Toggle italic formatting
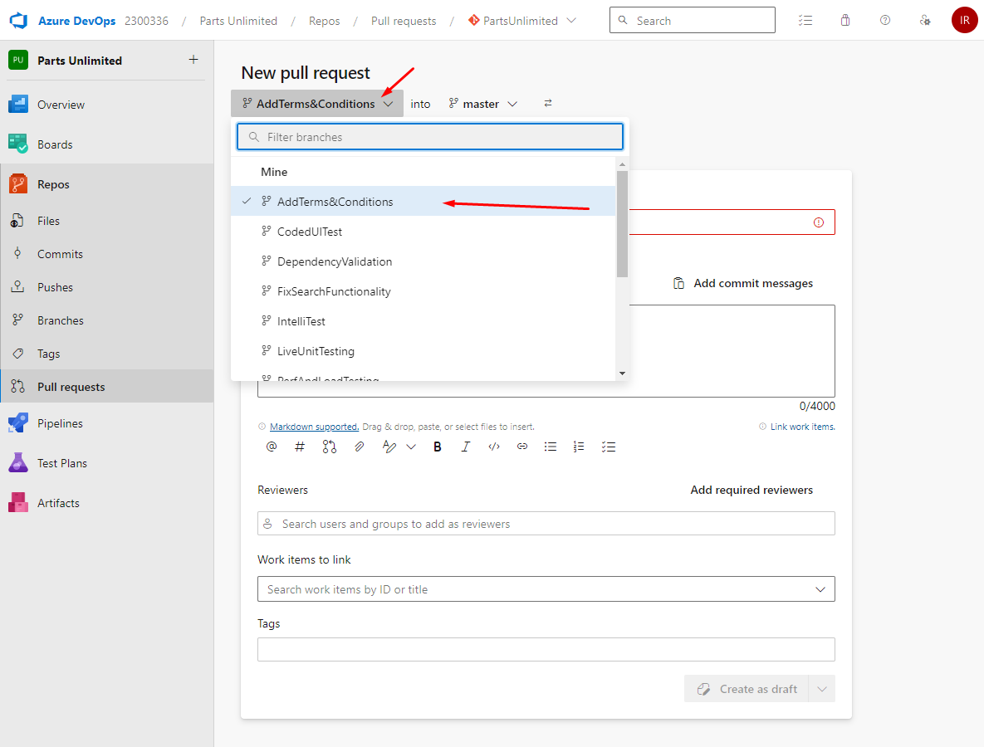The height and width of the screenshot is (747, 984). coord(466,447)
